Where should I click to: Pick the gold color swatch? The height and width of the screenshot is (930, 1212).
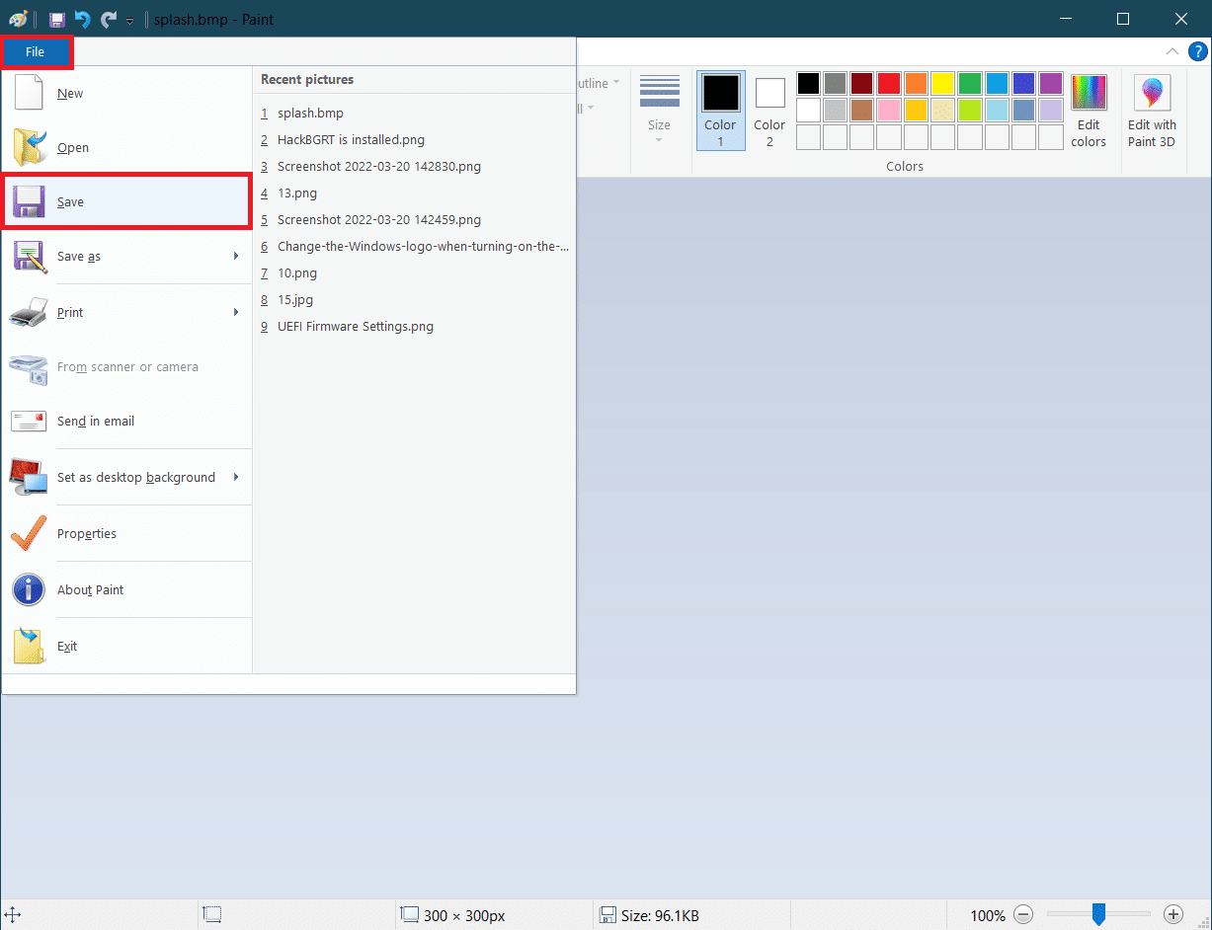(x=916, y=110)
